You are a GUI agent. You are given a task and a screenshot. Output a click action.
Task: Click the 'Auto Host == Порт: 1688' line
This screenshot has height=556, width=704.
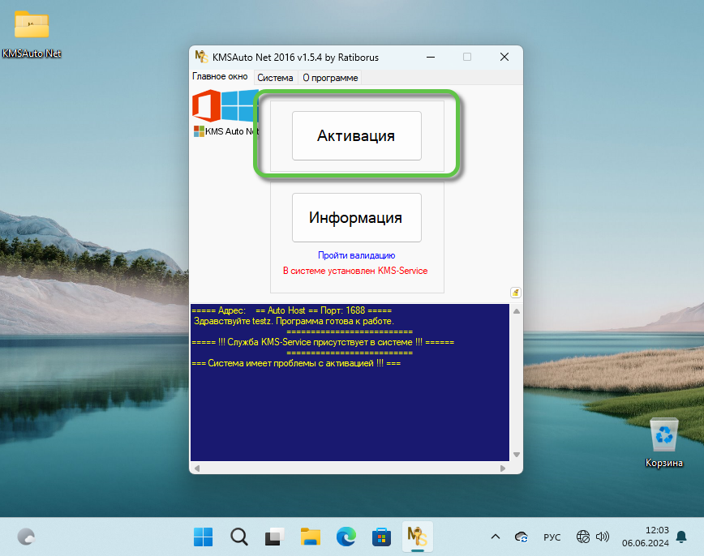(291, 310)
